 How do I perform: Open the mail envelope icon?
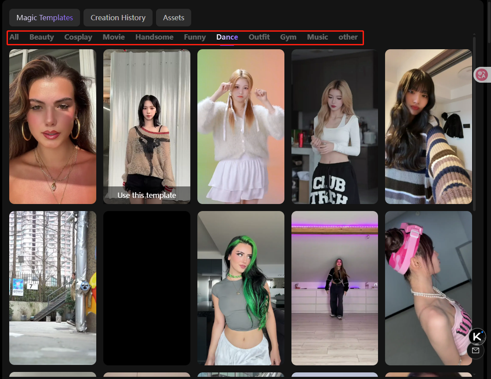pyautogui.click(x=476, y=350)
